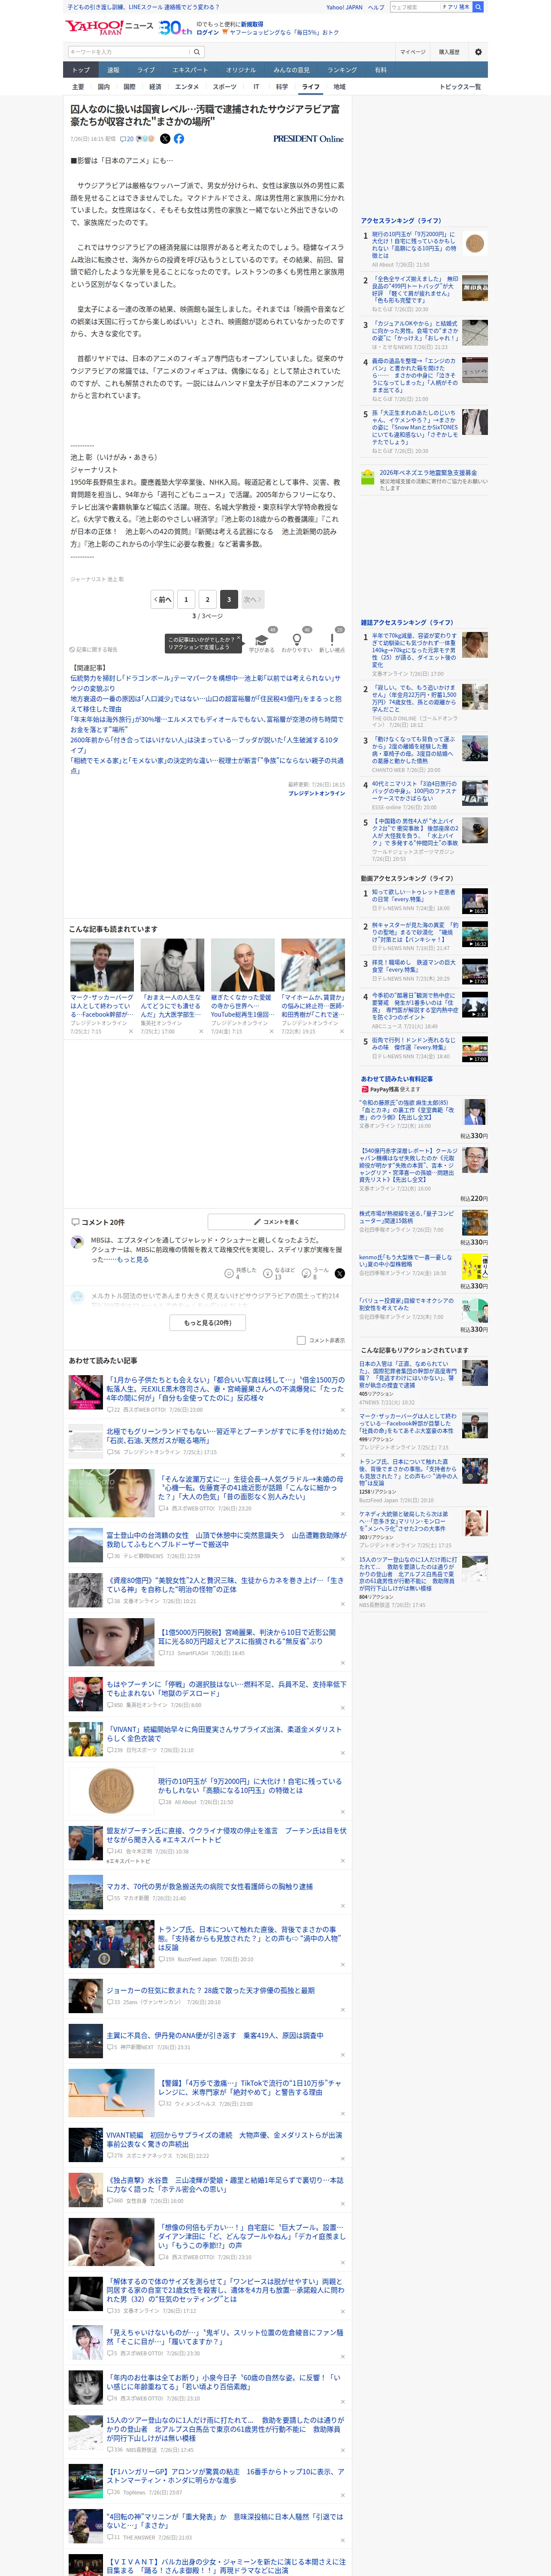
Task: Open the スポーツ category
Action: (x=225, y=87)
